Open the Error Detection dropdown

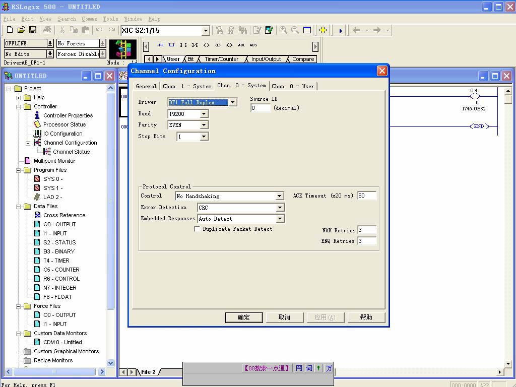(x=280, y=208)
